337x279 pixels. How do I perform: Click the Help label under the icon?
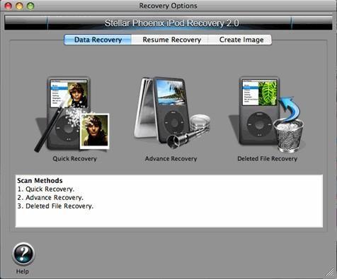point(23,271)
